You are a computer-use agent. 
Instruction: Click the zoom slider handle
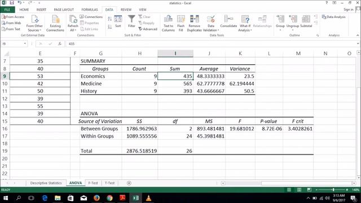pyautogui.click(x=333, y=189)
